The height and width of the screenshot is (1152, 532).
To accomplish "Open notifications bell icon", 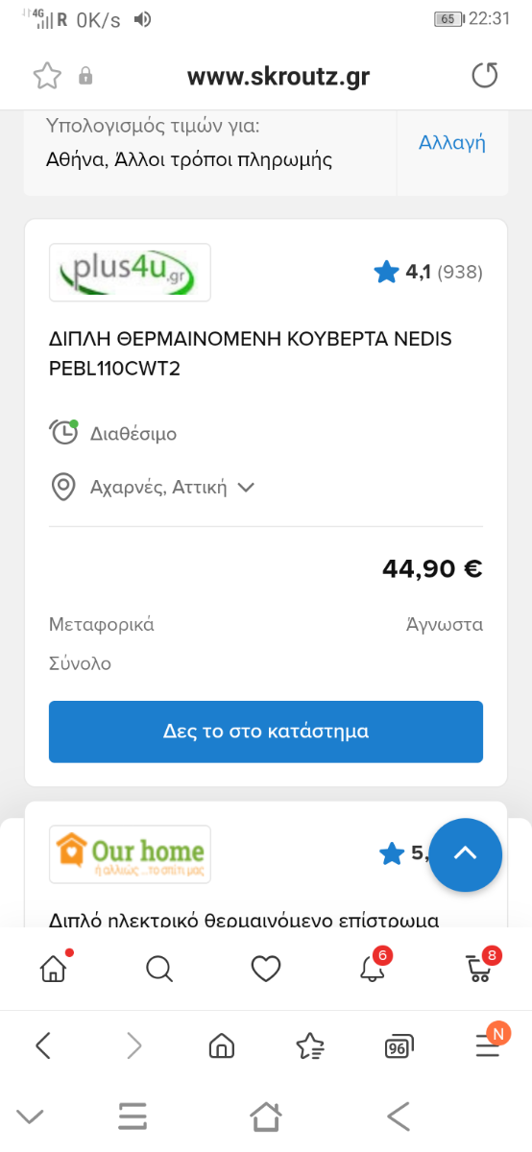I will pos(373,967).
